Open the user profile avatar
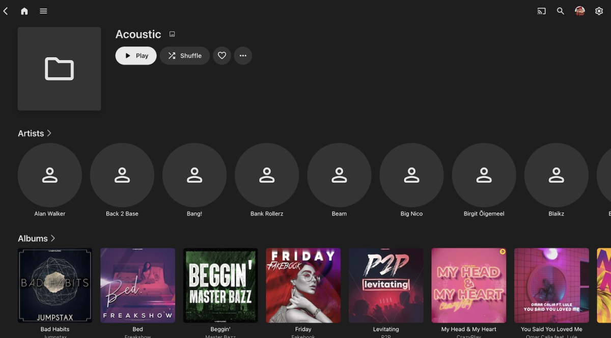 coord(579,11)
